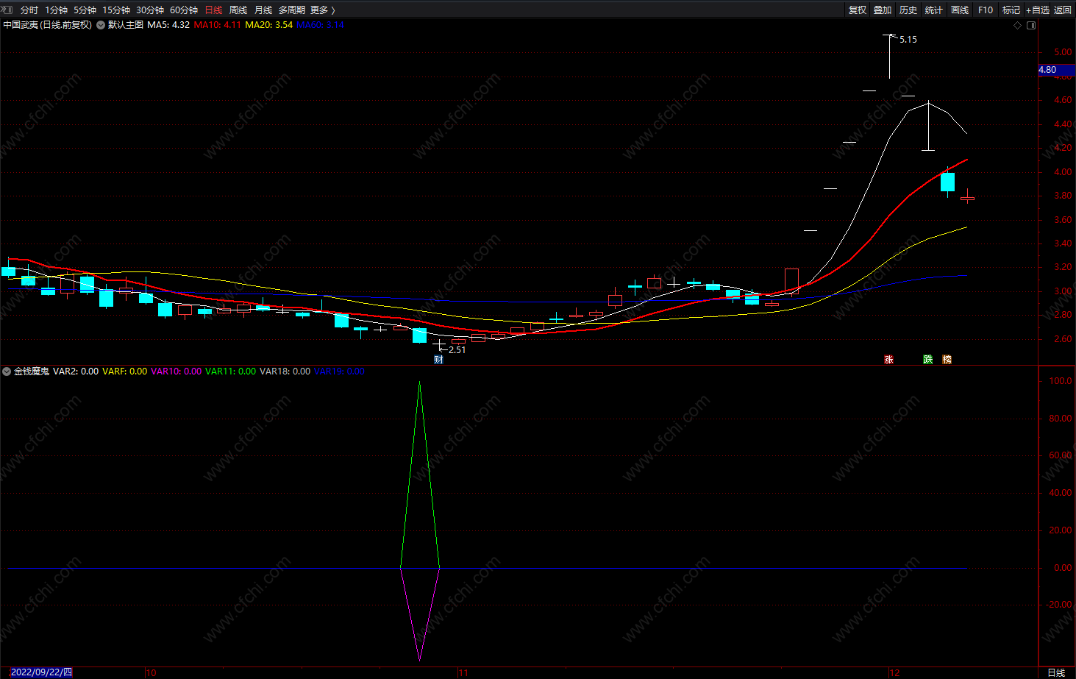Viewport: 1076px width, 679px height.
Task: Select the 30分钟 period tab
Action: (149, 10)
